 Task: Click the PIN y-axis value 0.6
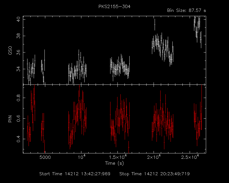click(18, 118)
